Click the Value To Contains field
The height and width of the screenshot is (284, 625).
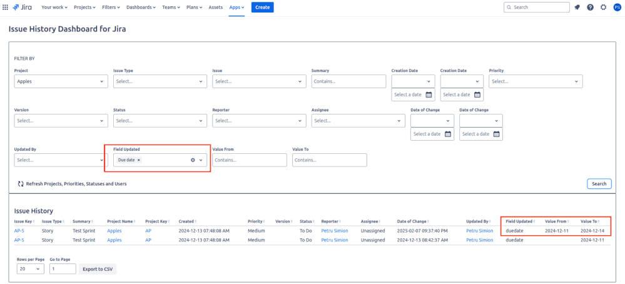pos(330,160)
